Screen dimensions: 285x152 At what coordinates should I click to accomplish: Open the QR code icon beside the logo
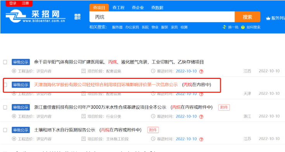tap(78, 17)
